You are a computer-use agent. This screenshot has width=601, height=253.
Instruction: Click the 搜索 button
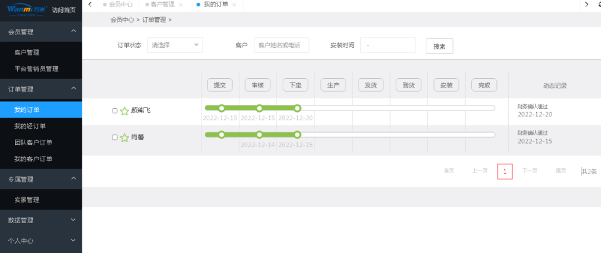coord(439,46)
